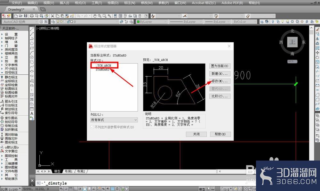Image resolution: width=320 pixels, height=191 pixels.
Task: Click the layer 0 white color swatch
Action: tap(72, 22)
